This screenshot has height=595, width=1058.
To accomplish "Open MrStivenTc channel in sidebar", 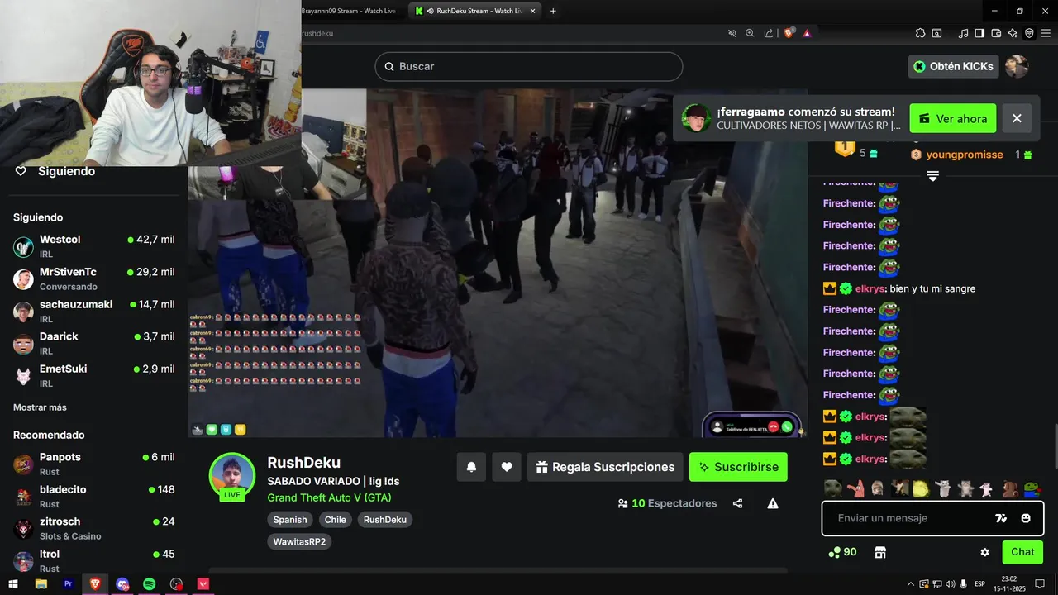I will [x=94, y=278].
